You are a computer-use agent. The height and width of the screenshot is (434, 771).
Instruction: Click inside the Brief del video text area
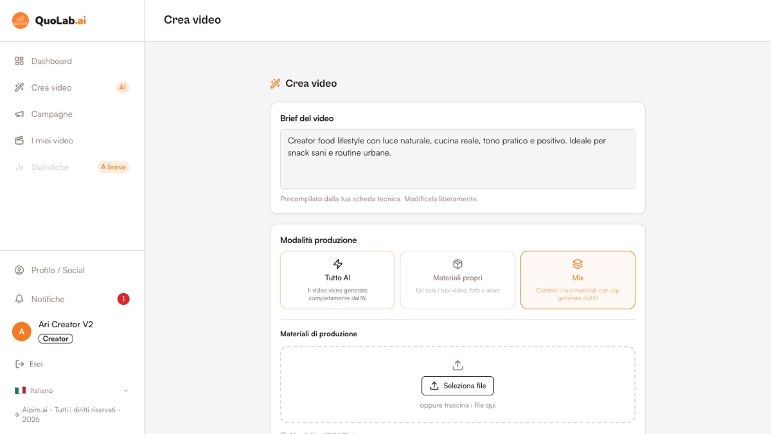pyautogui.click(x=457, y=159)
